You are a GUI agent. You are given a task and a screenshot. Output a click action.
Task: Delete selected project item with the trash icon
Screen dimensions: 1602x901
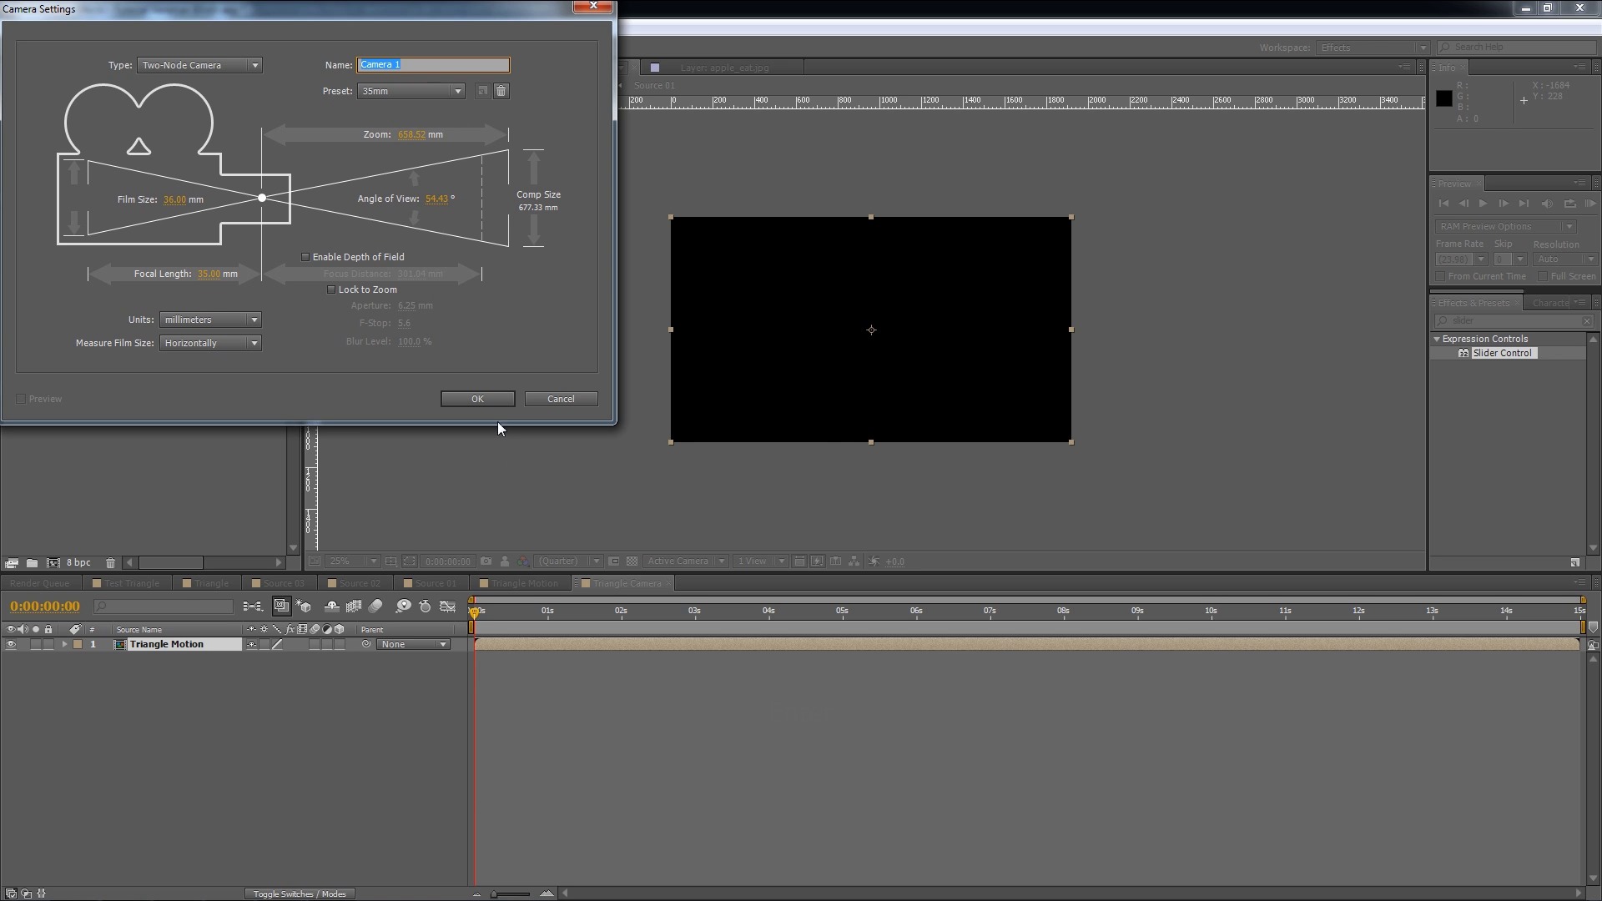110,563
